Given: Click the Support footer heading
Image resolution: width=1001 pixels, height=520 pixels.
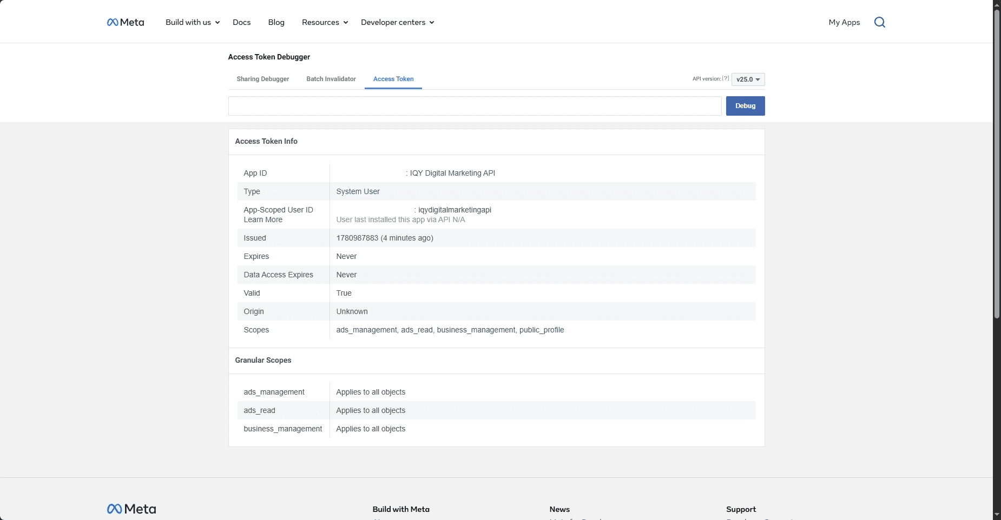Looking at the screenshot, I should point(741,509).
